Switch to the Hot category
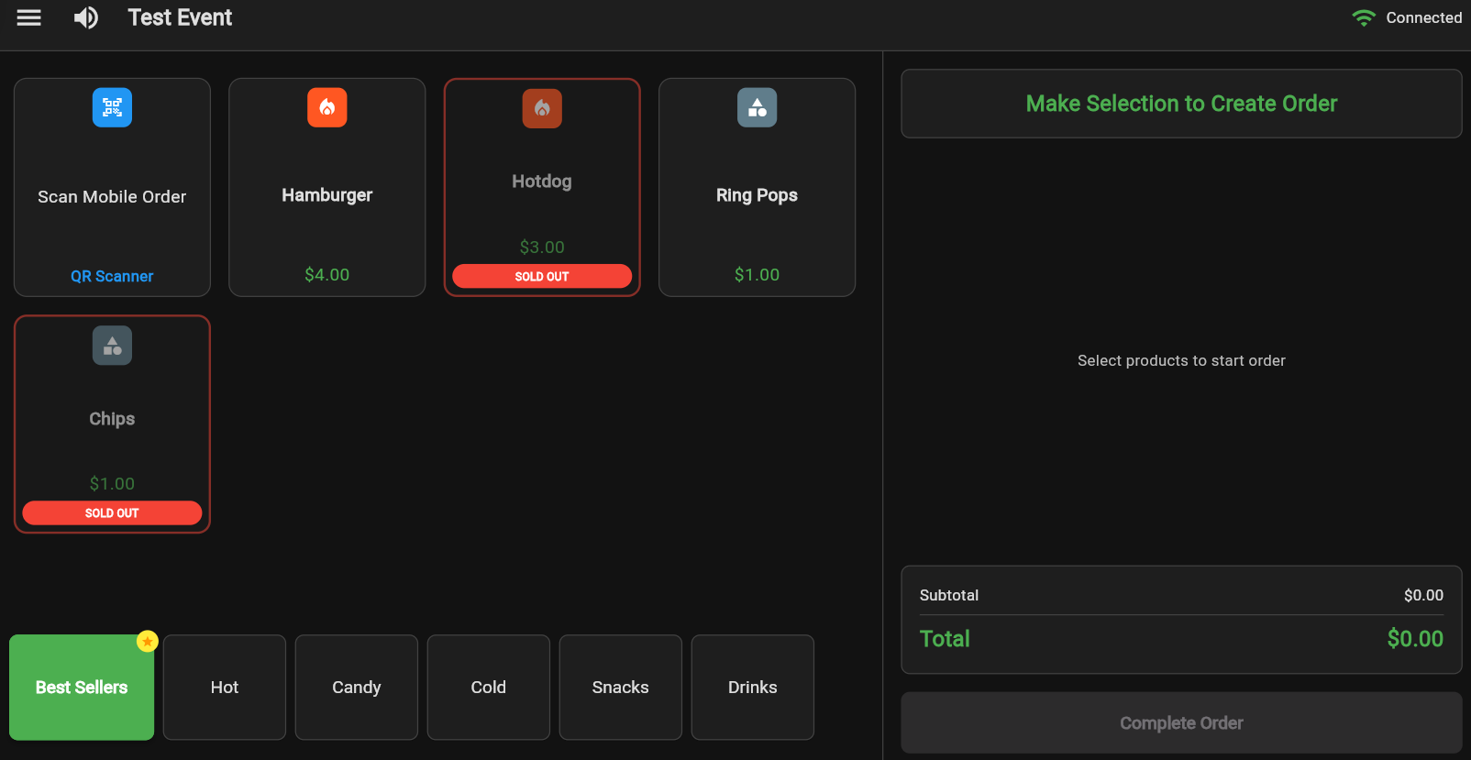The image size is (1471, 760). (225, 688)
